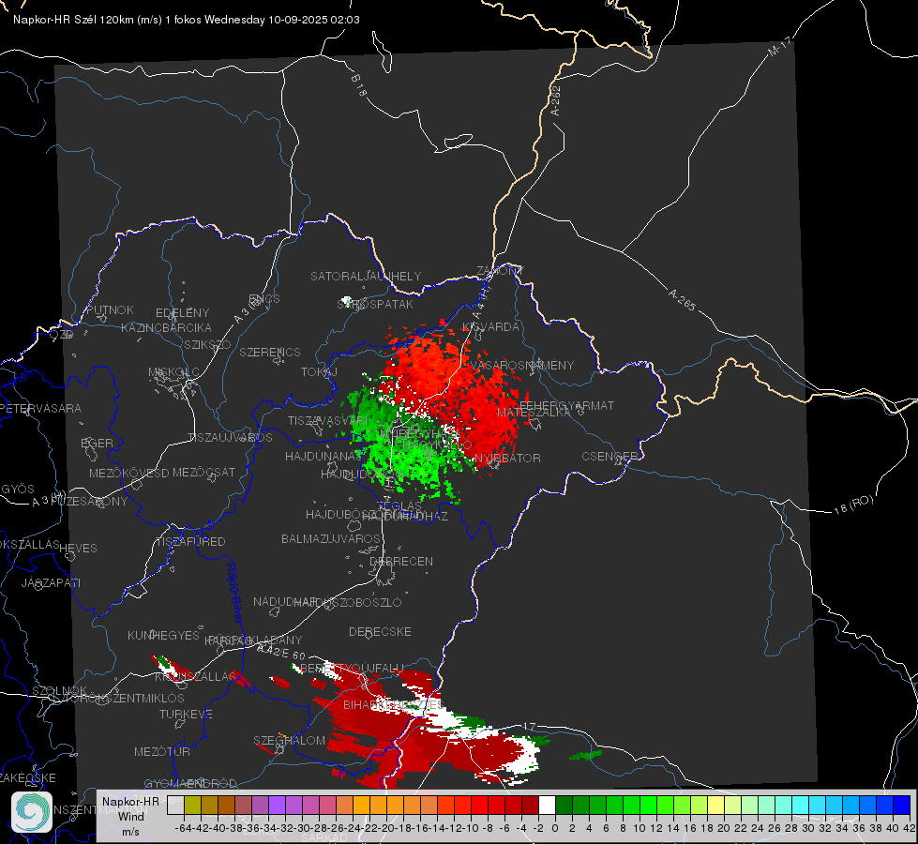Click the olive swatch left of the -42 label

pos(192,805)
